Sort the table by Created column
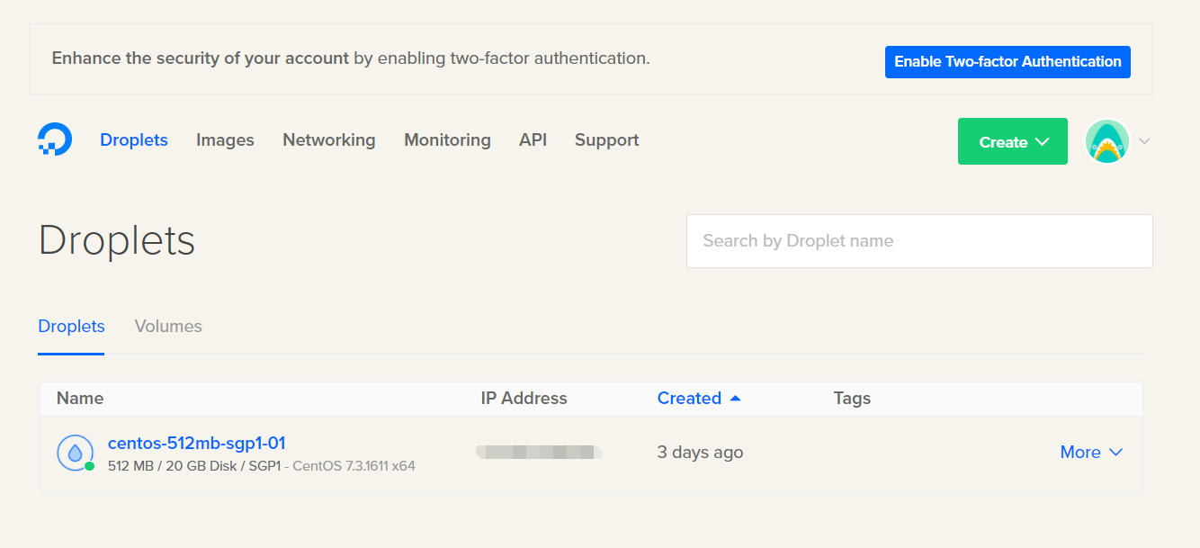This screenshot has height=548, width=1200. pyautogui.click(x=689, y=398)
